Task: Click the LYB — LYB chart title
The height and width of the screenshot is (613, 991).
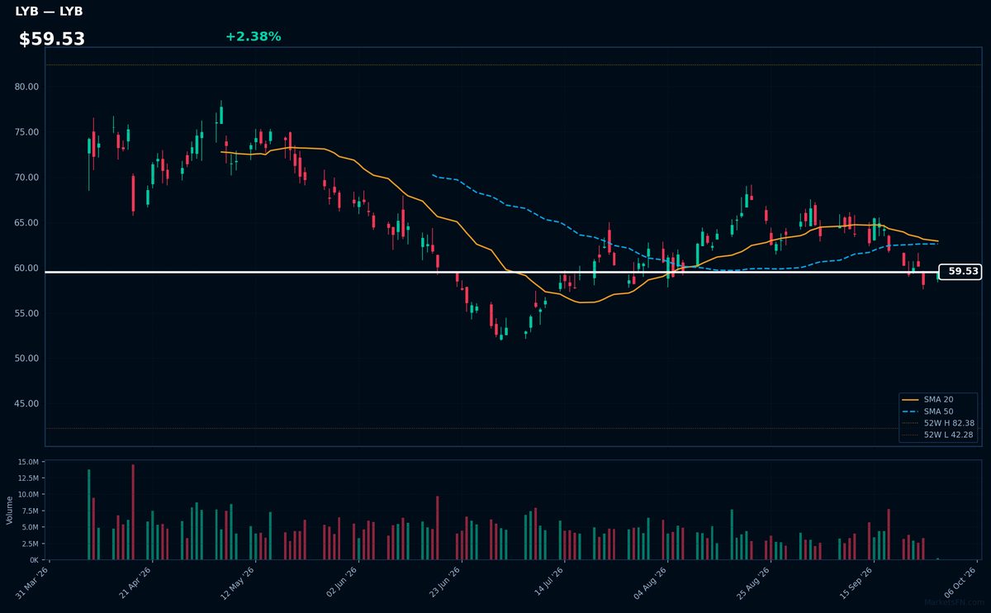Action: pyautogui.click(x=49, y=12)
